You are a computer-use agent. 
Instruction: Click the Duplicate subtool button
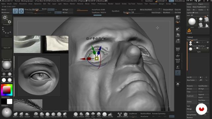[x=192, y=96]
